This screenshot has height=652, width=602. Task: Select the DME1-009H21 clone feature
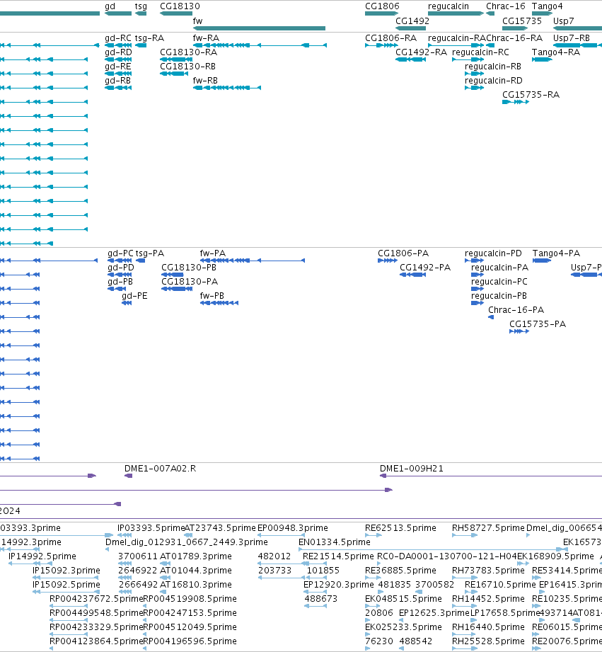491,476
